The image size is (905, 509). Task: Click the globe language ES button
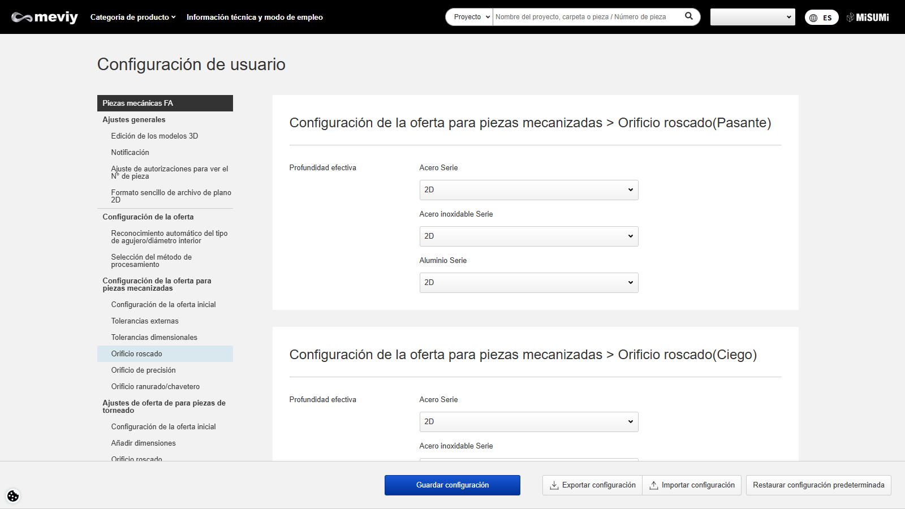[x=821, y=18]
